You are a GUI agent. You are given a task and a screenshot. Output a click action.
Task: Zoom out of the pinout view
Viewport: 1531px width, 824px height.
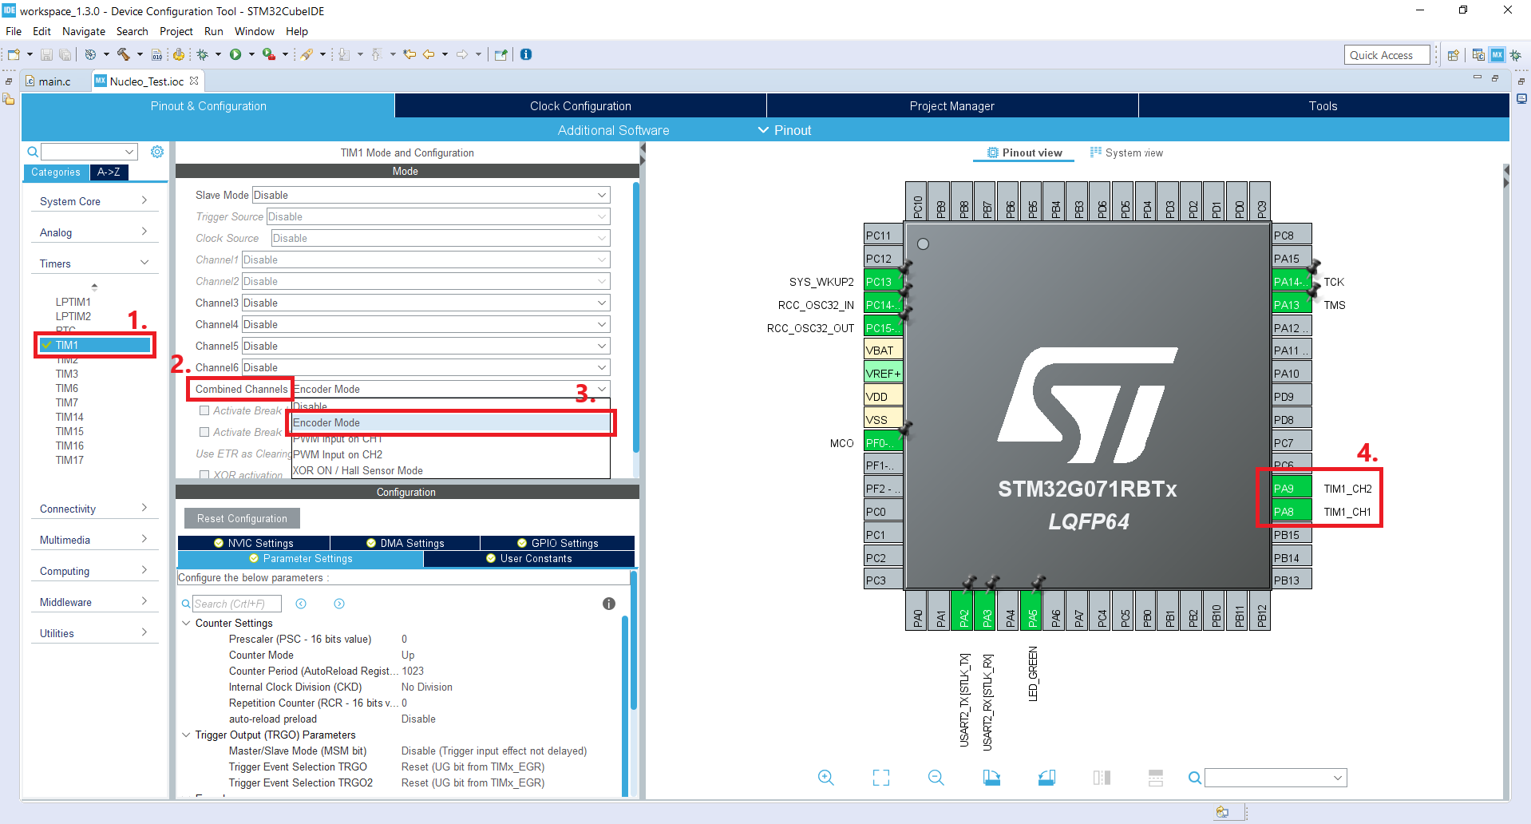936,778
